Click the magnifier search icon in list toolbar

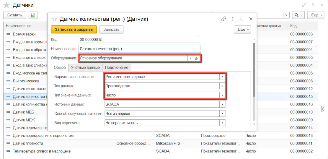296,15
